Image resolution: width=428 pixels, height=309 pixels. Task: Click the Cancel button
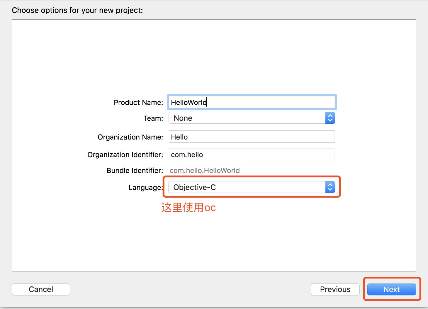41,289
